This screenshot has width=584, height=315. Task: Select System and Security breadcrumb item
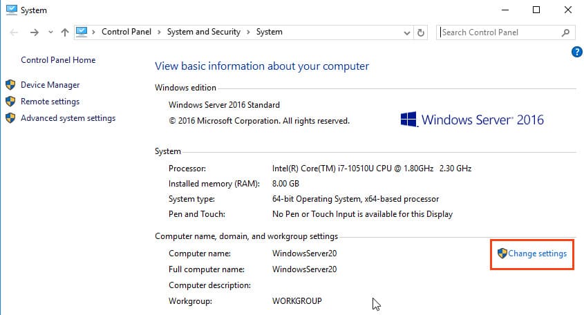click(204, 32)
